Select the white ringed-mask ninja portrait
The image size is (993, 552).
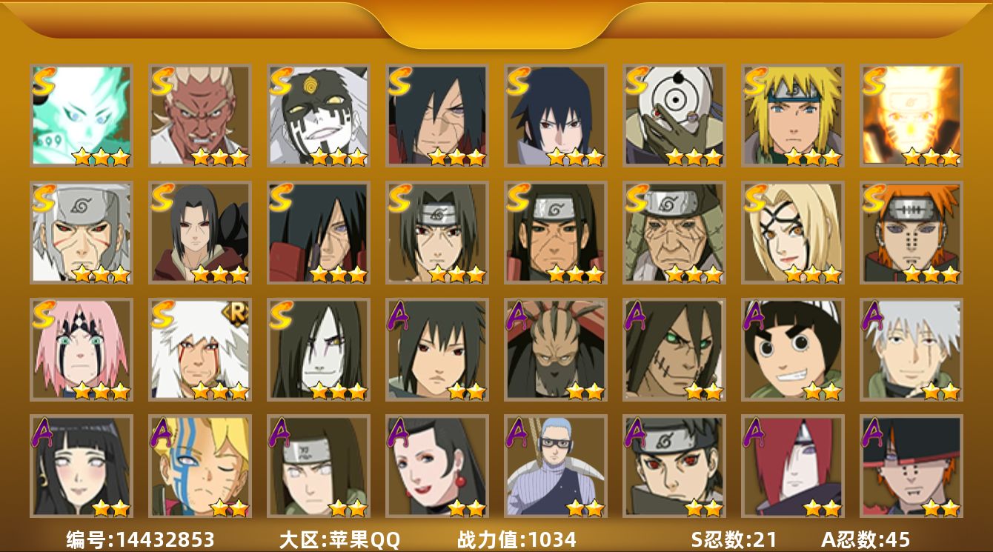tap(674, 116)
